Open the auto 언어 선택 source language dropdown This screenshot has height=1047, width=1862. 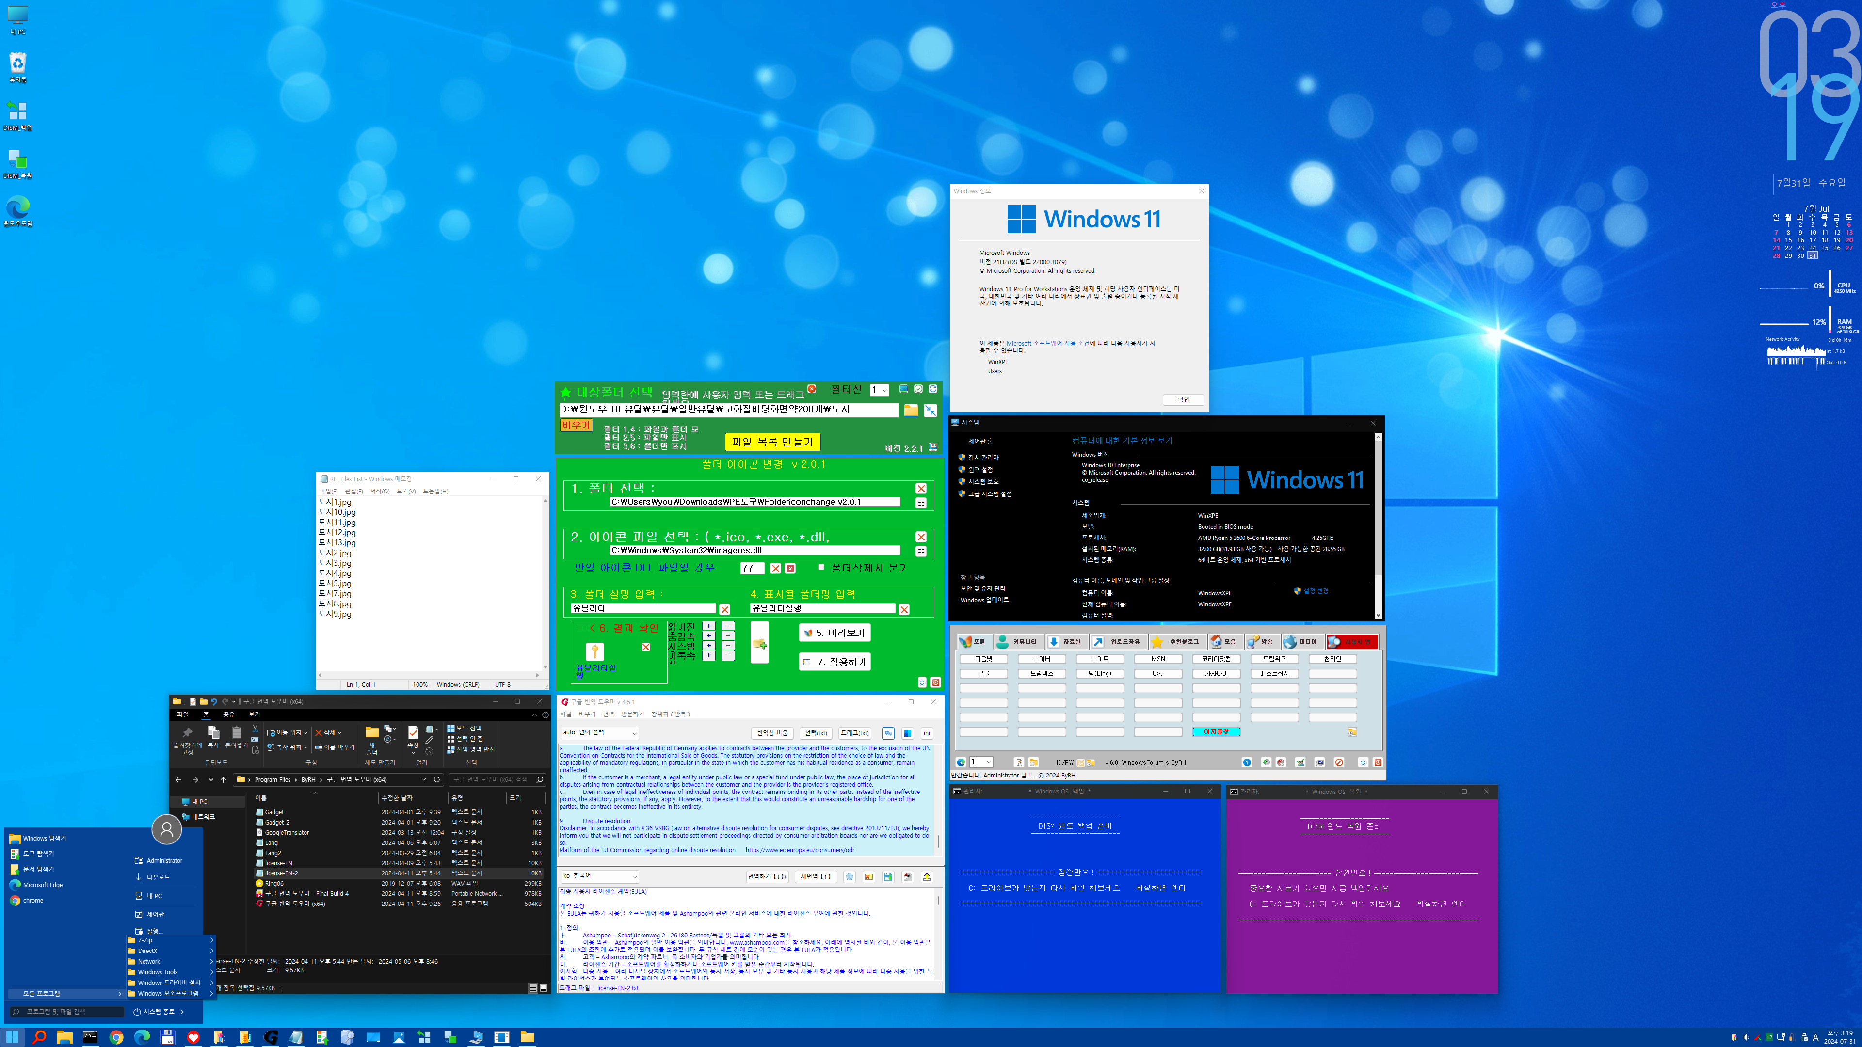pos(600,733)
